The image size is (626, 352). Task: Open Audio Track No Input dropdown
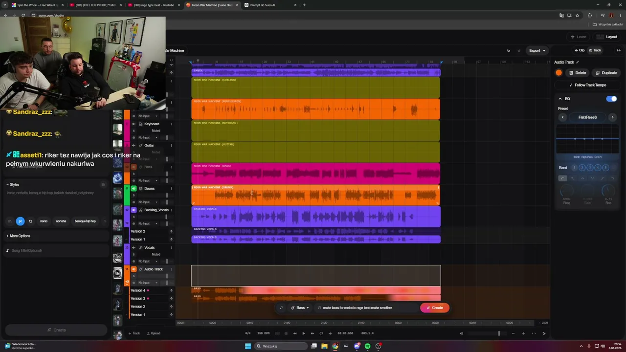coord(148,283)
